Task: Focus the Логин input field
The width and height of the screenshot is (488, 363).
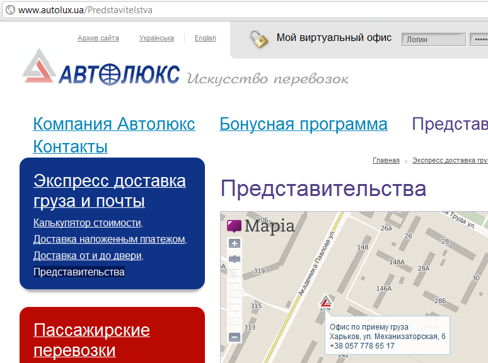Action: (434, 40)
